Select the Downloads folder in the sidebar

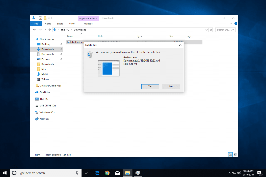[x=46, y=49]
